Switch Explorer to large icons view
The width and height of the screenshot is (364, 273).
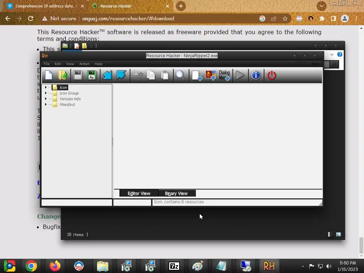pyautogui.click(x=338, y=234)
